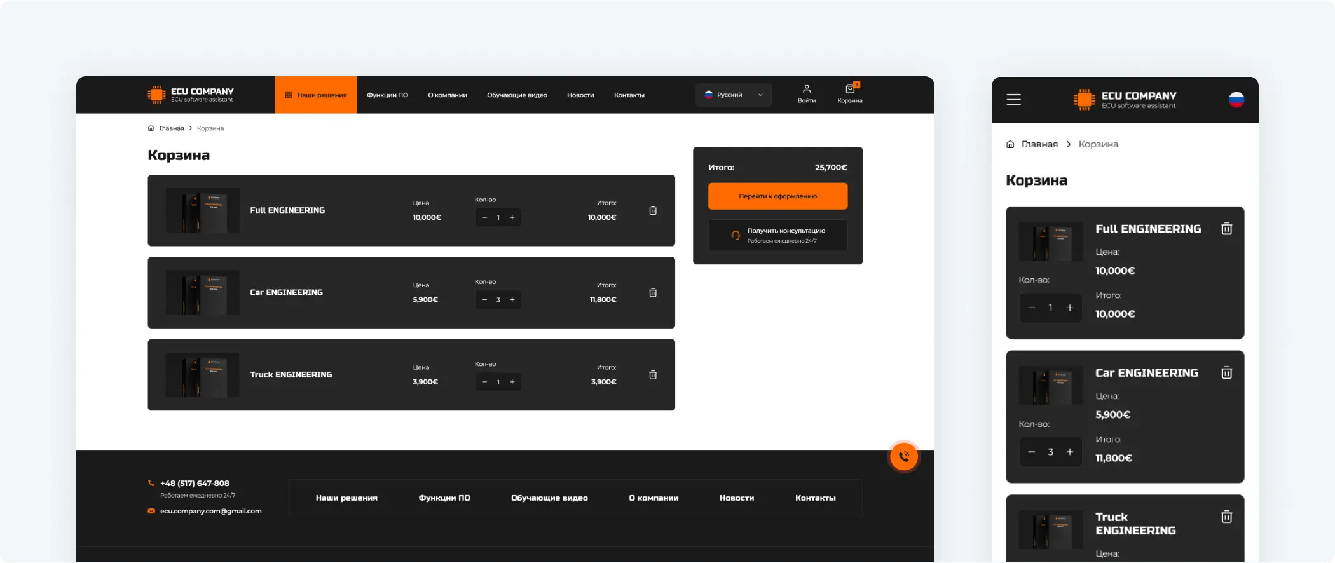Decrease Full ENGINEERING quantity on desktop

tap(484, 218)
